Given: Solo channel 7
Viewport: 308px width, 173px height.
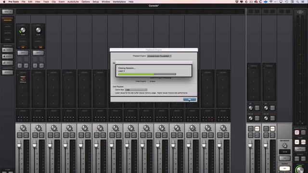Looking at the screenshot, I should coord(112,135).
